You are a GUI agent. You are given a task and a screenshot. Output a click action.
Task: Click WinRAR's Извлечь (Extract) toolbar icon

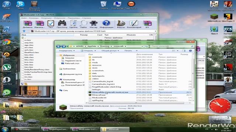point(39,25)
